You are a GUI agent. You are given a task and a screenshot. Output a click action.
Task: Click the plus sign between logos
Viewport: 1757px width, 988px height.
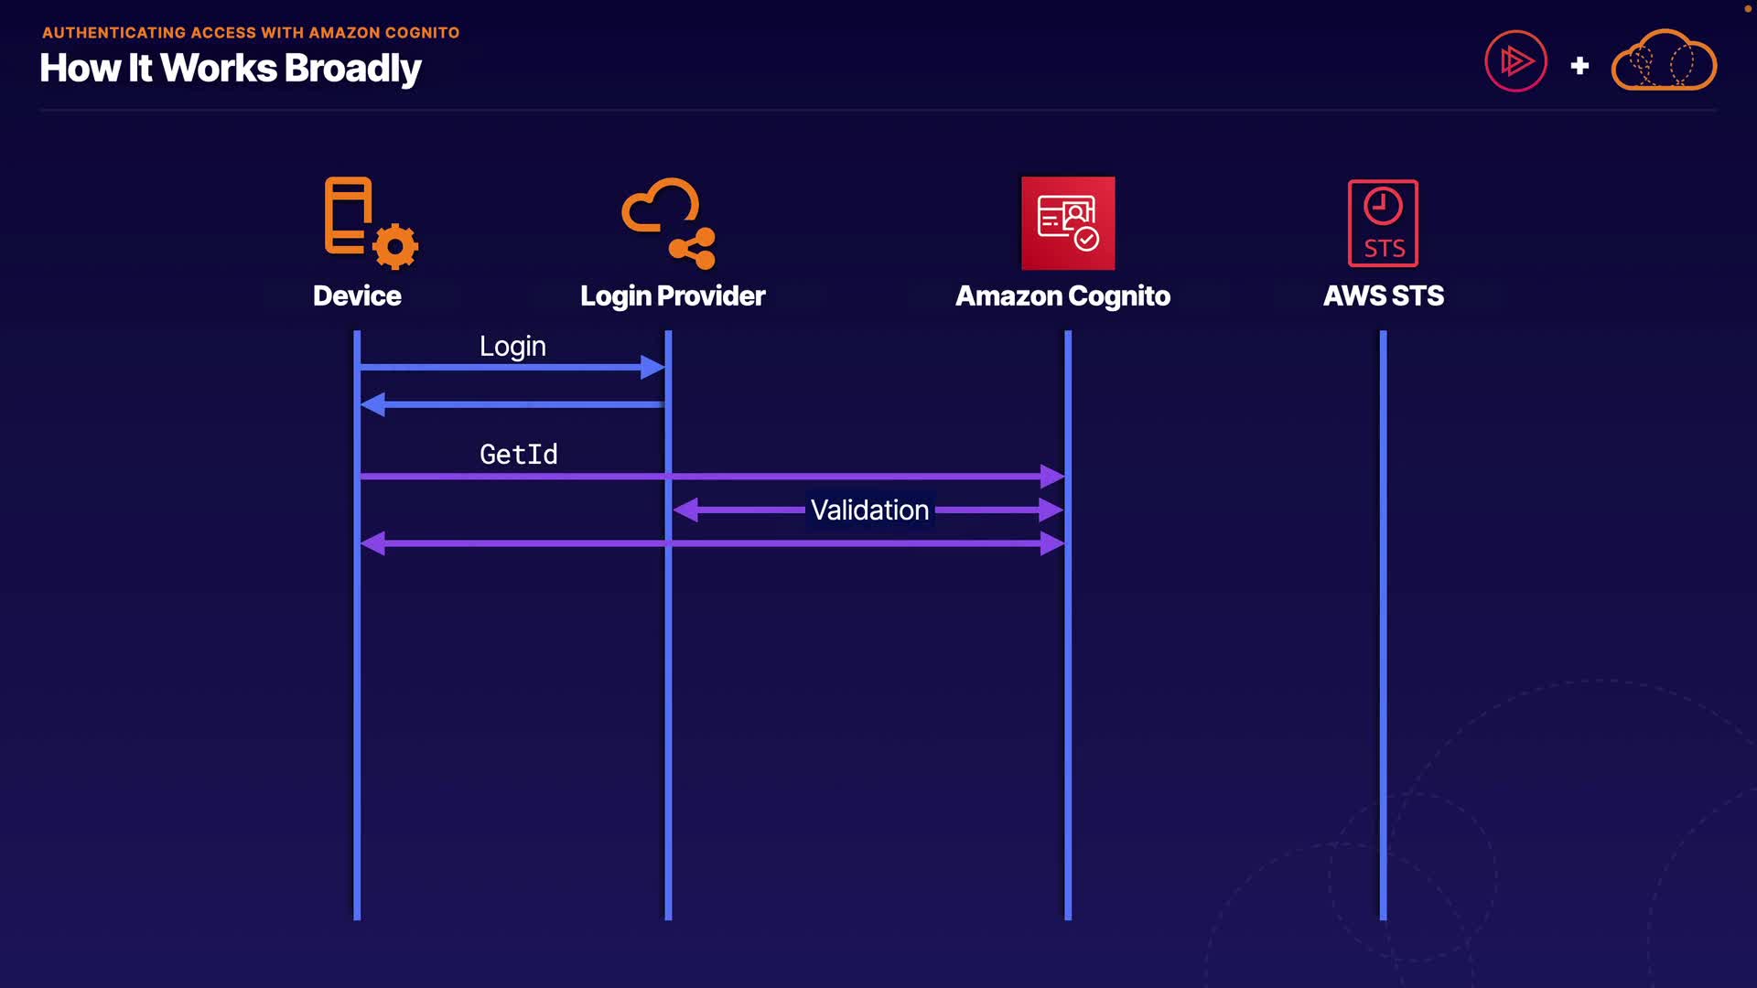pos(1579,66)
